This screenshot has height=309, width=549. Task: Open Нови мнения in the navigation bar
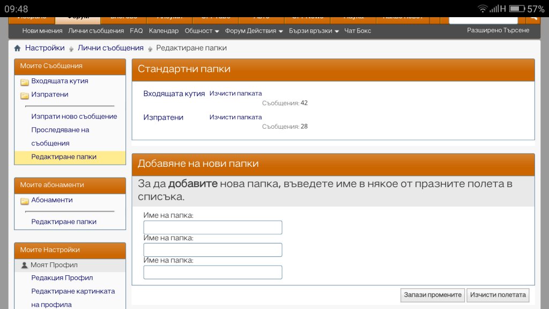(x=42, y=31)
